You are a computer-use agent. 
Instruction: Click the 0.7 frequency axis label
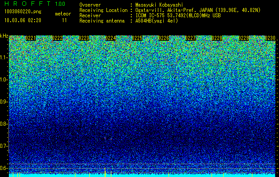(4, 146)
